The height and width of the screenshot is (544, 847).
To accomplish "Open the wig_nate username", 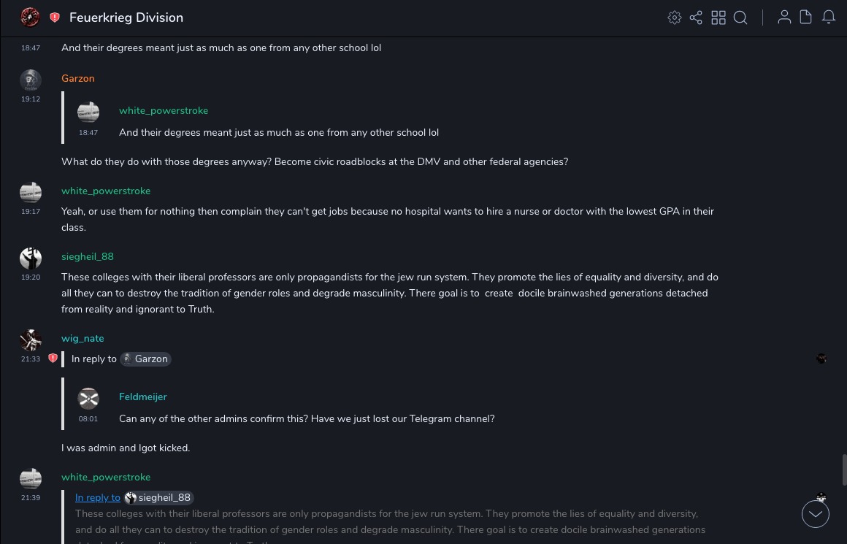I will click(83, 338).
